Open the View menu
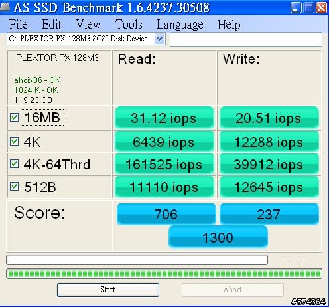 (88, 24)
